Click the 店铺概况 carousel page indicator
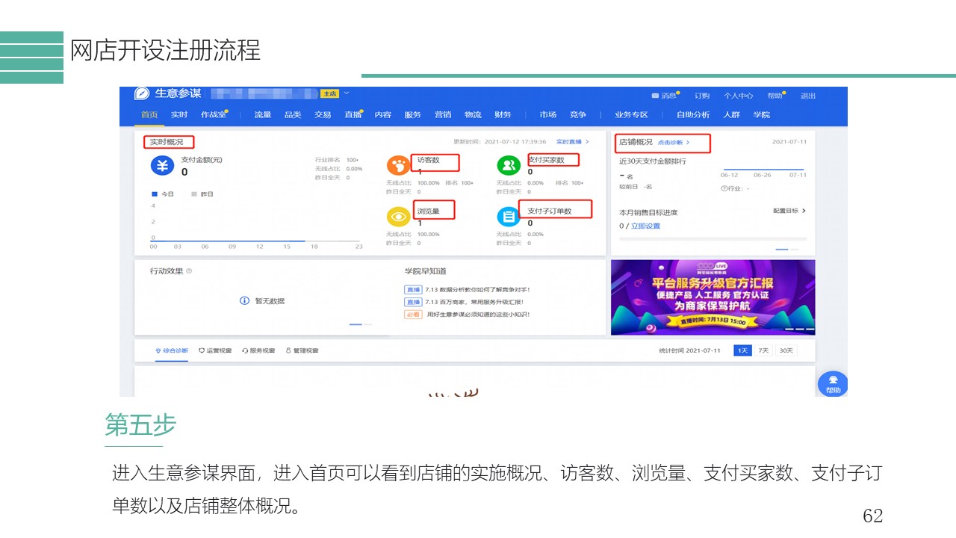This screenshot has height=538, width=956. (787, 249)
